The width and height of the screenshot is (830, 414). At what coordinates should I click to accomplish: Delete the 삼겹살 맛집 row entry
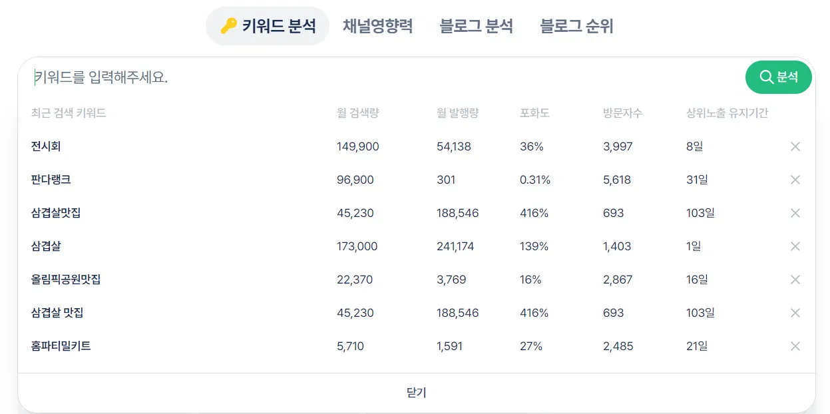(x=795, y=313)
